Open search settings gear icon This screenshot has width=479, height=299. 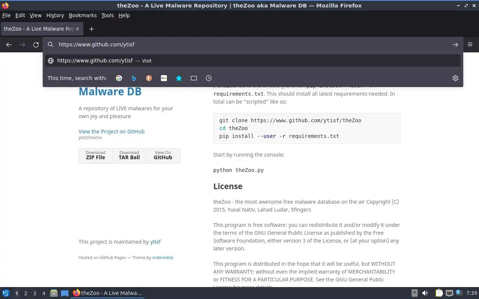pyautogui.click(x=455, y=78)
